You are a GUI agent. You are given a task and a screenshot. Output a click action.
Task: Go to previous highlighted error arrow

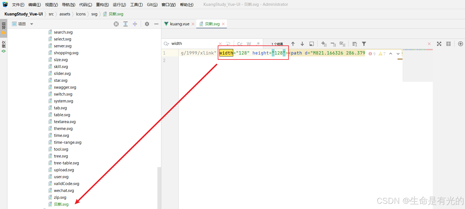click(391, 54)
